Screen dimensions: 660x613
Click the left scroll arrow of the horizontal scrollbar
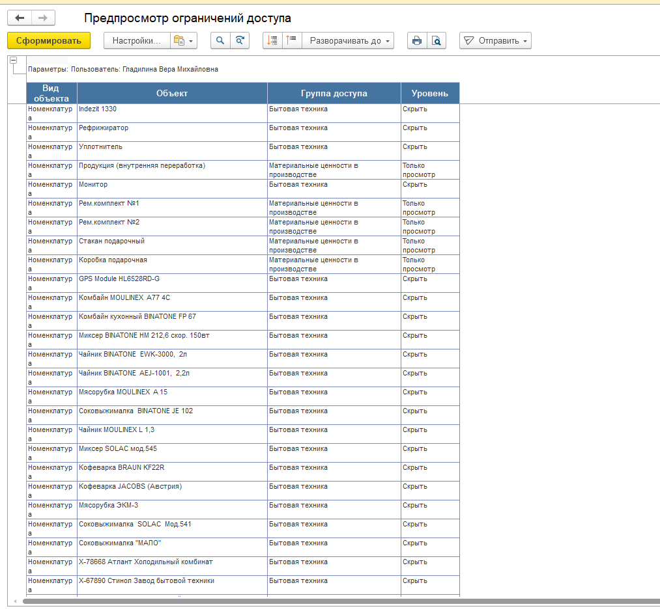click(x=15, y=601)
